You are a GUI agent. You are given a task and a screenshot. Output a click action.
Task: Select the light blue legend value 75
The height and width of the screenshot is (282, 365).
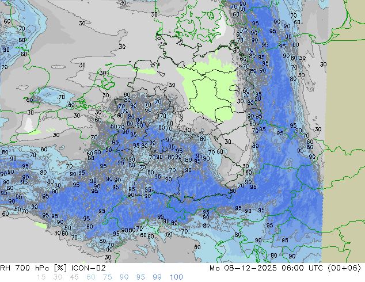point(107,277)
